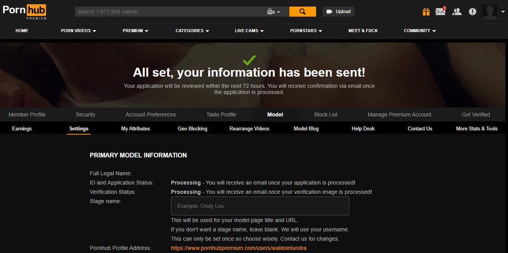The height and width of the screenshot is (253, 508).
Task: Expand the Community dropdown menu
Action: pyautogui.click(x=420, y=30)
